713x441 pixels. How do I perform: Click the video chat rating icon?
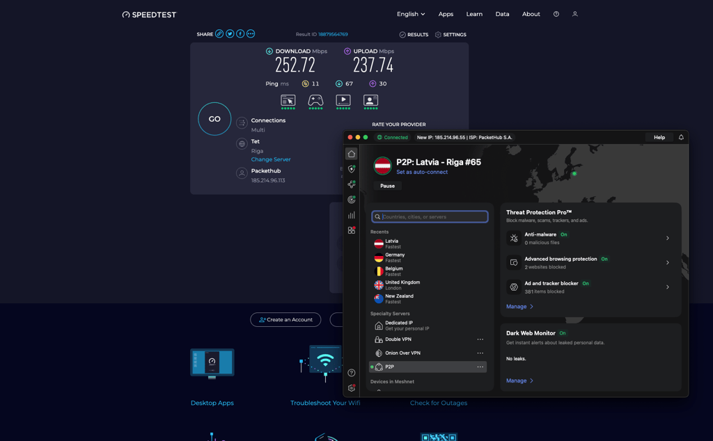[x=370, y=102]
